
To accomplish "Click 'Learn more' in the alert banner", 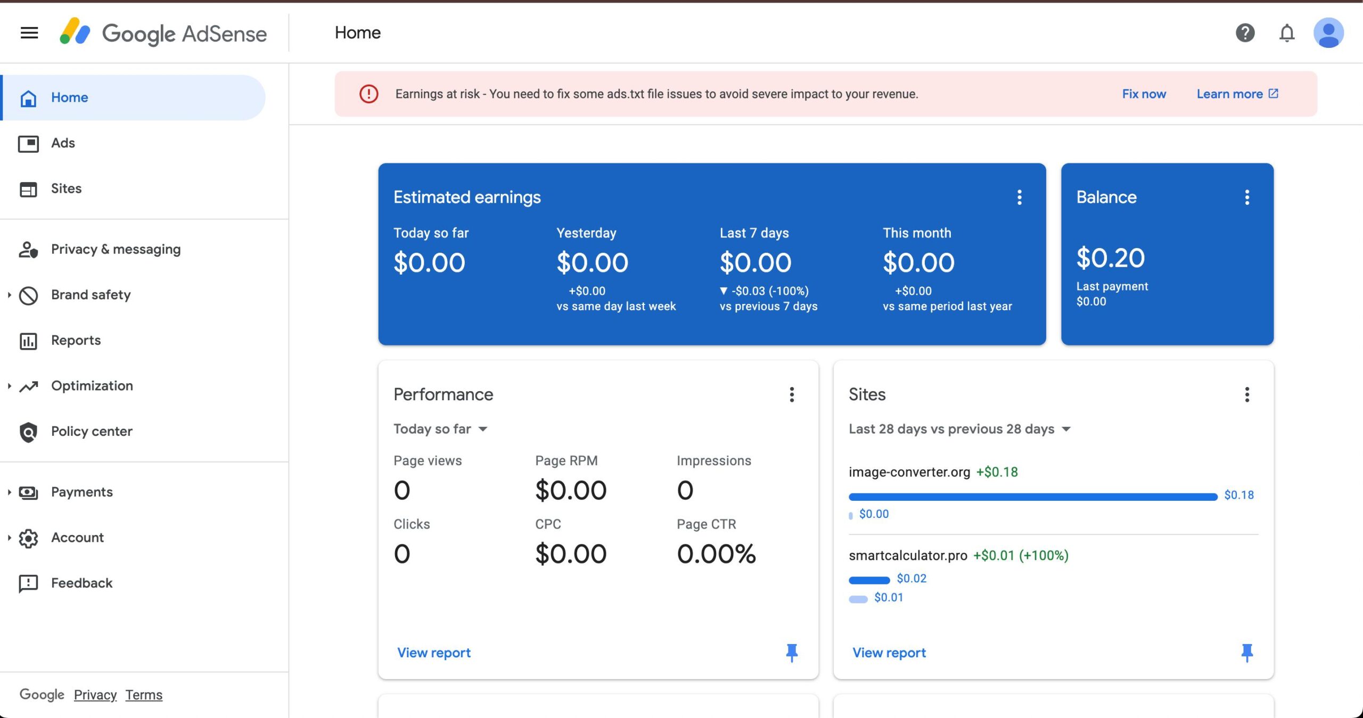I will coord(1237,94).
